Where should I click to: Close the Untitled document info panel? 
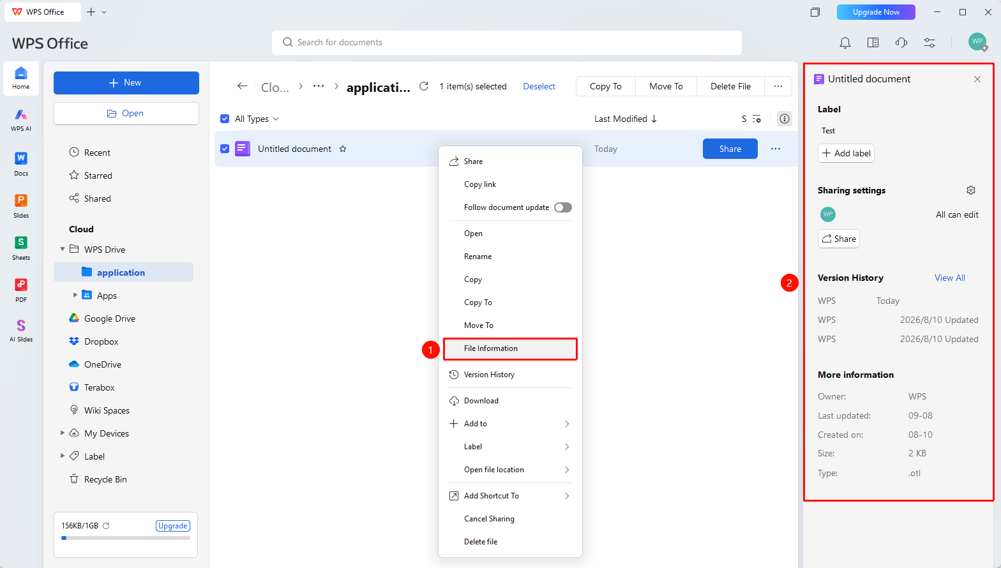click(977, 79)
